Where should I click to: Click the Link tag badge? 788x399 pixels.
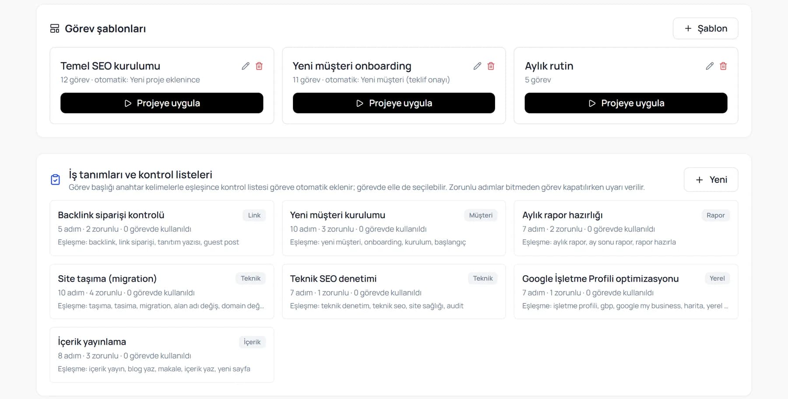pyautogui.click(x=254, y=215)
